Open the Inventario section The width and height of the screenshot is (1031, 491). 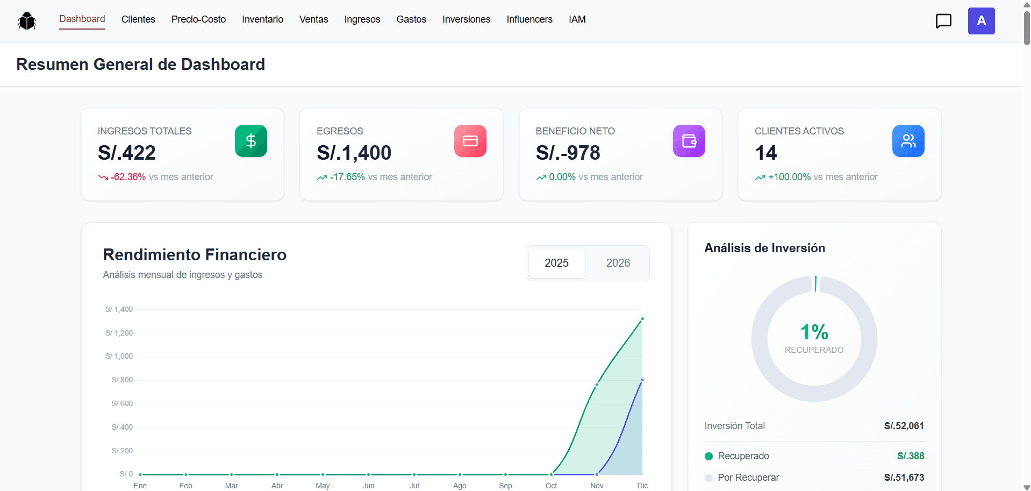point(262,19)
